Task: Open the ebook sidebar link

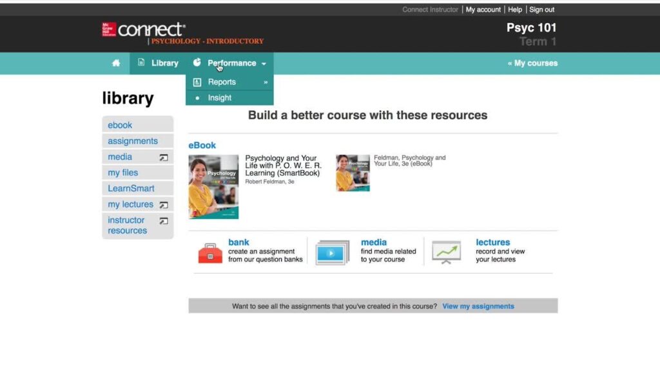Action: 120,125
